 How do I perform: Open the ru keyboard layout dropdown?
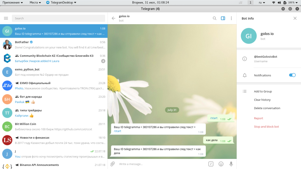coord(262,2)
